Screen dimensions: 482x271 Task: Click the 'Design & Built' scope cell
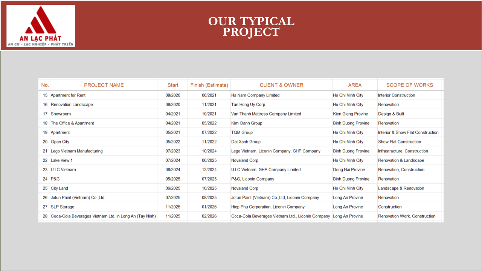point(391,114)
